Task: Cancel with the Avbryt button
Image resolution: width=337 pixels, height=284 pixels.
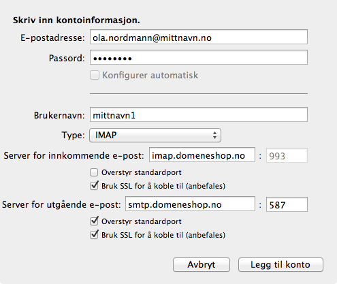Action: [x=202, y=264]
